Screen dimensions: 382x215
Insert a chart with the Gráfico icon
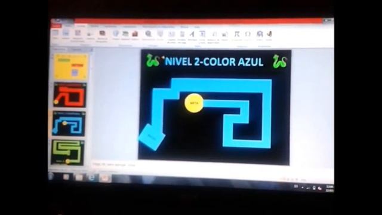(135, 35)
